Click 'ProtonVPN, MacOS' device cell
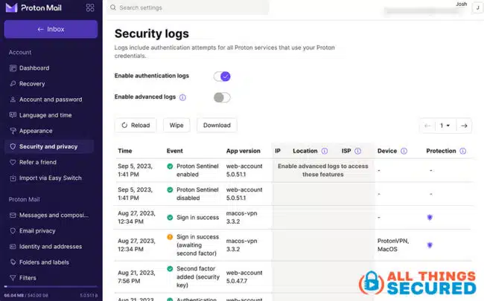The width and height of the screenshot is (484, 301). 393,245
